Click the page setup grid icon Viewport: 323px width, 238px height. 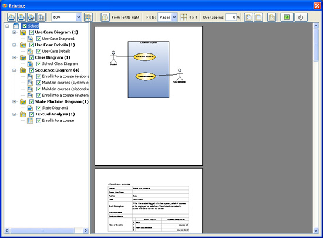[x=41, y=17]
